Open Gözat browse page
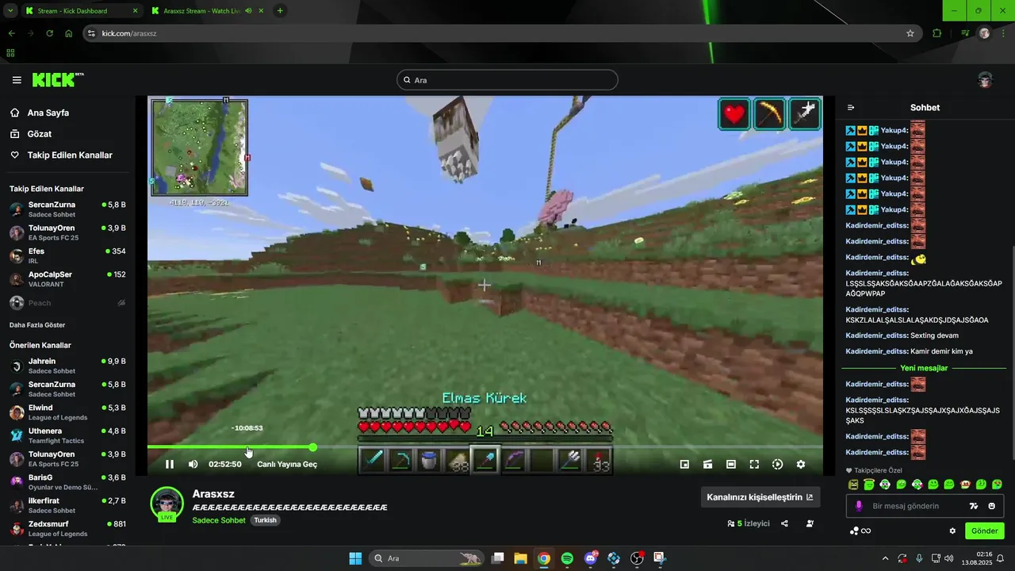The image size is (1015, 571). coord(40,134)
